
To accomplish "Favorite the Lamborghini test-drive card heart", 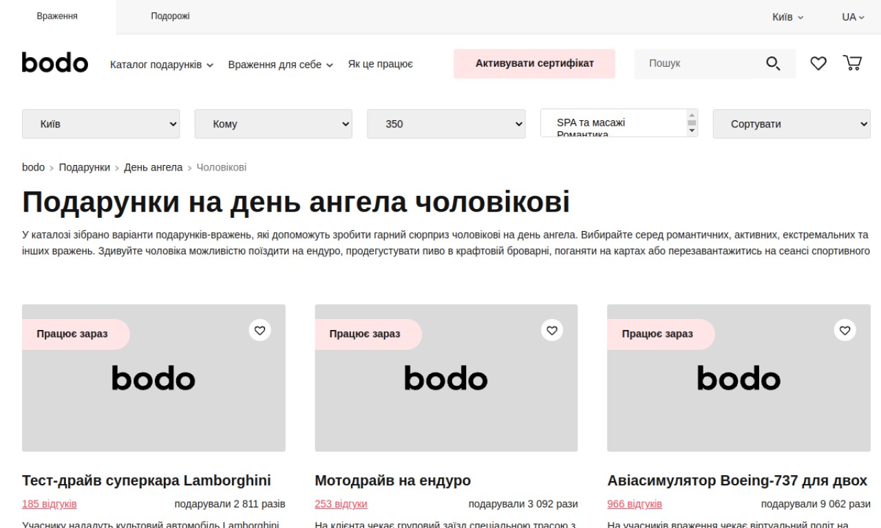I will (259, 330).
